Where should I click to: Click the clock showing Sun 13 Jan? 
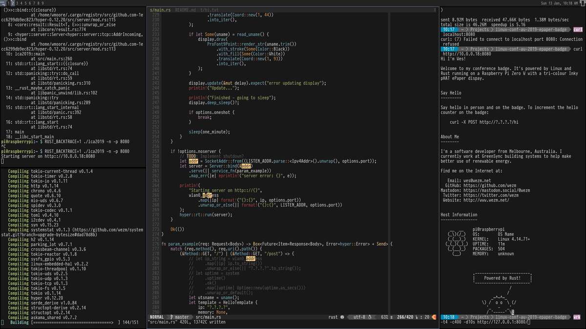pyautogui.click(x=559, y=3)
